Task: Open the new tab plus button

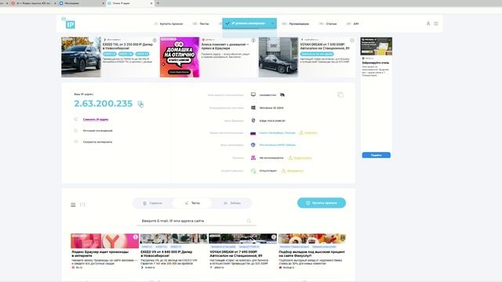Action: [x=158, y=3]
